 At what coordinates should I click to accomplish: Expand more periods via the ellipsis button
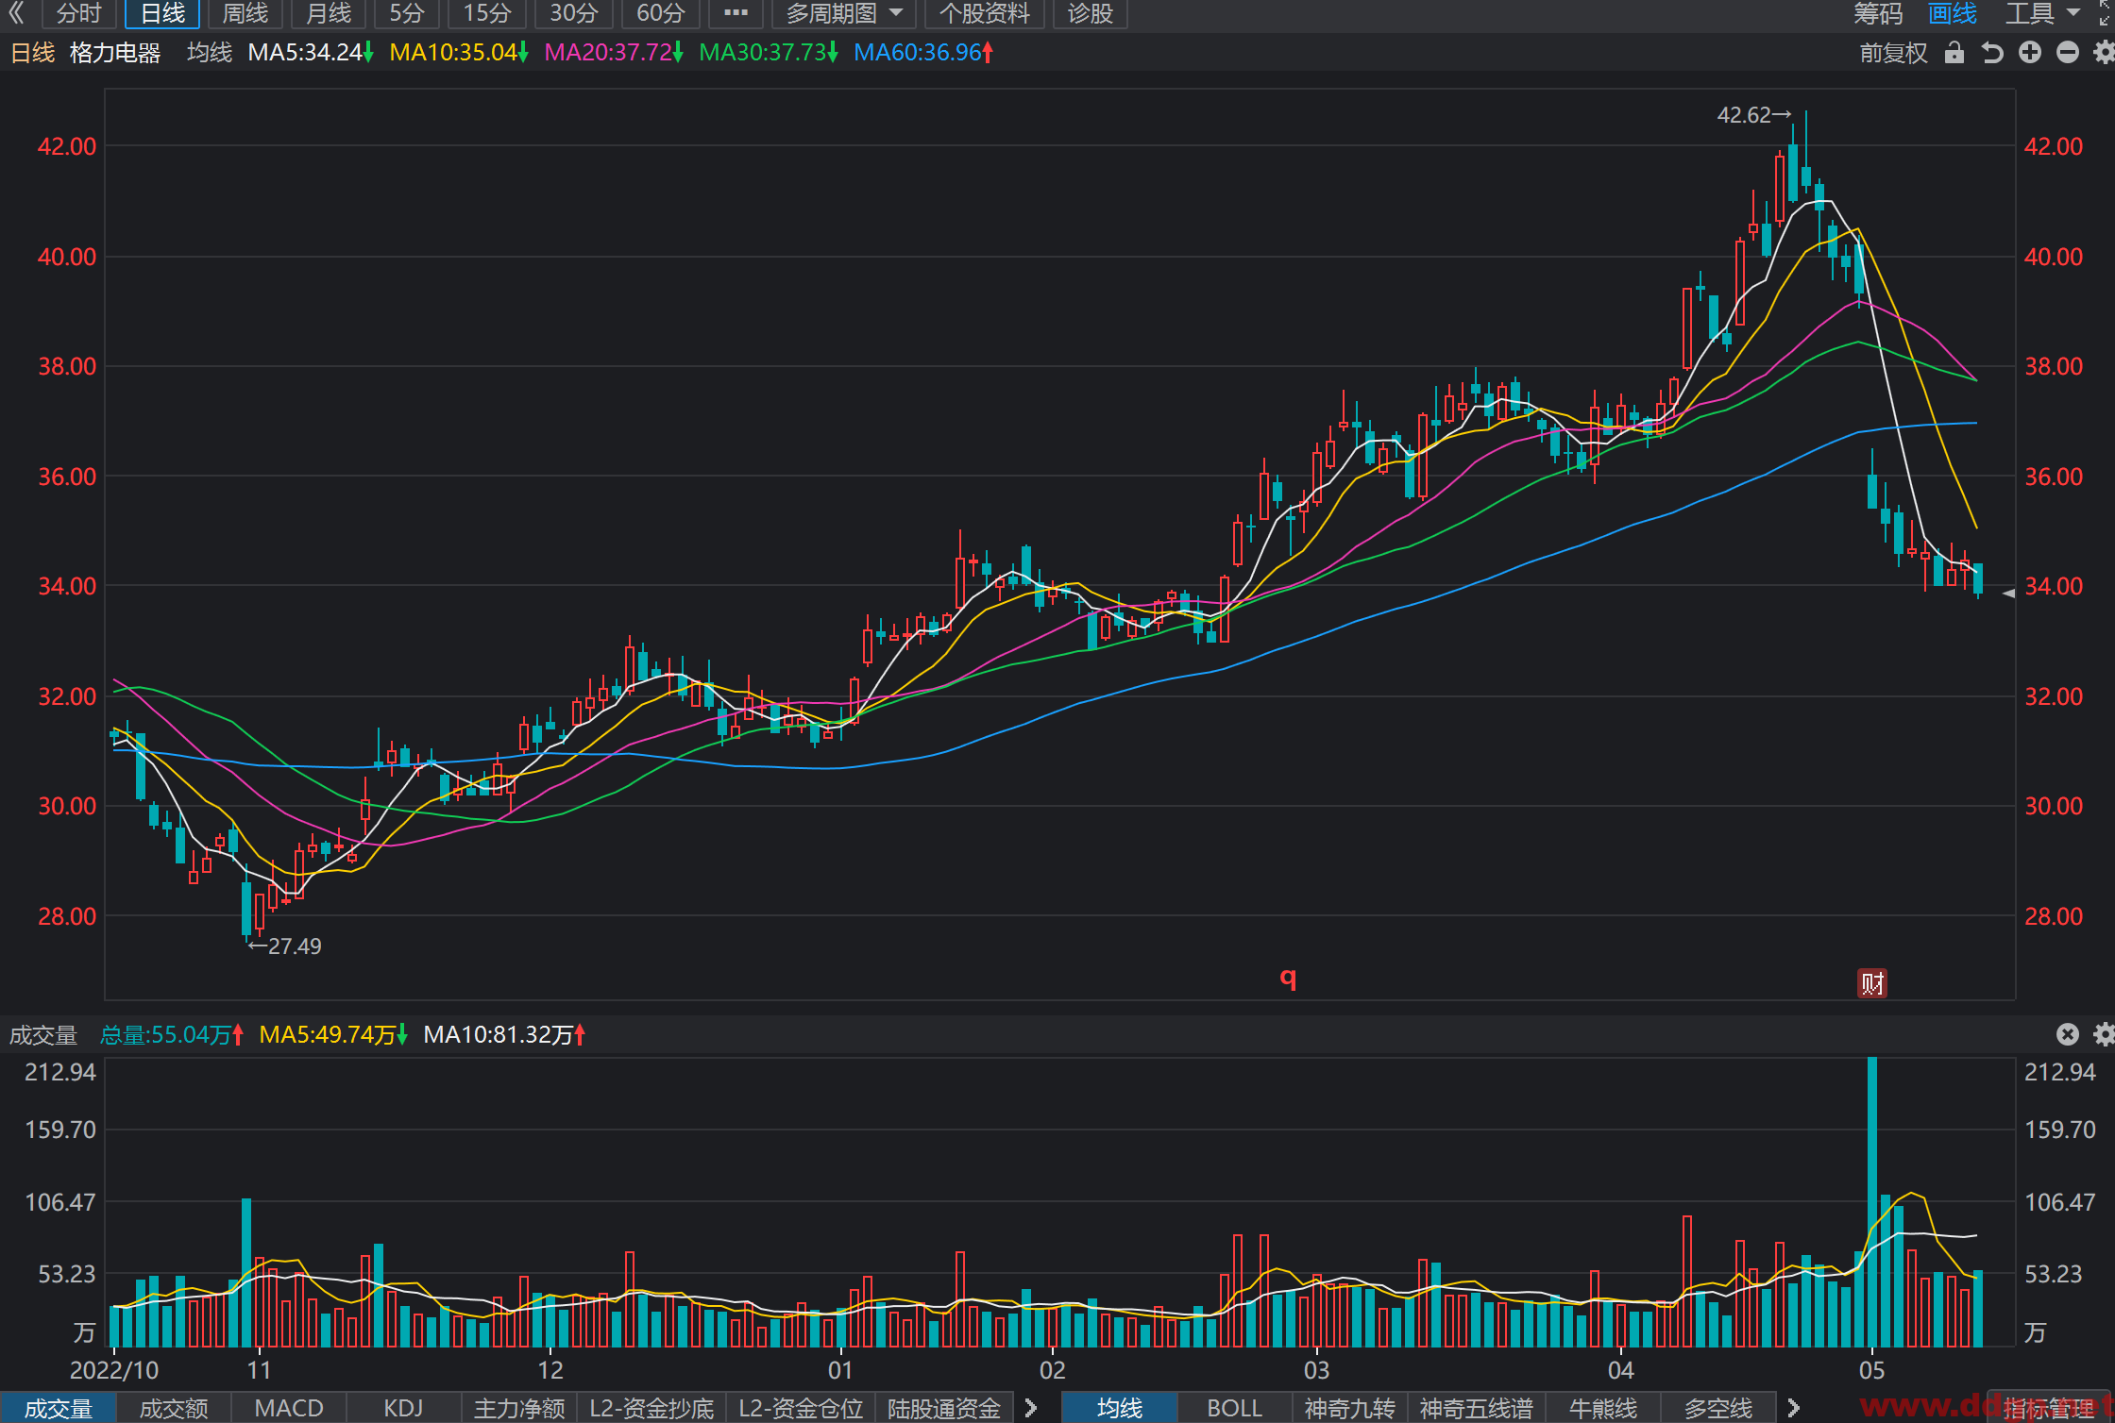[736, 13]
